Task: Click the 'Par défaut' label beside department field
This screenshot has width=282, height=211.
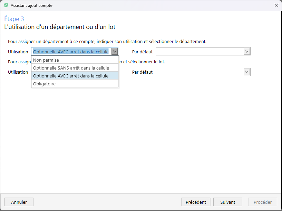Action: [142, 52]
